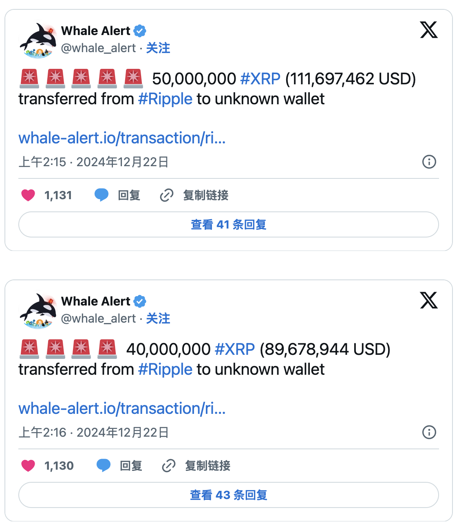459x532 pixels.
Task: Follow Whale Alert via first tweet's 关注 link
Action: 158,48
